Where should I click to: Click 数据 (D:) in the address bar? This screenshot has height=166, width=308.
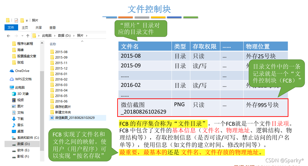pos(64,35)
